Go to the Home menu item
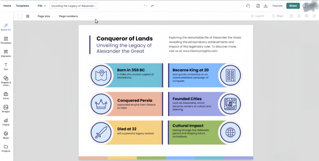The height and width of the screenshot is (161, 319). [x=7, y=6]
